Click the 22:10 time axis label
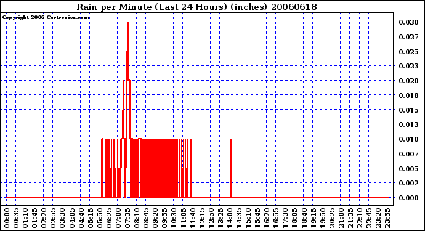 click(x=360, y=218)
